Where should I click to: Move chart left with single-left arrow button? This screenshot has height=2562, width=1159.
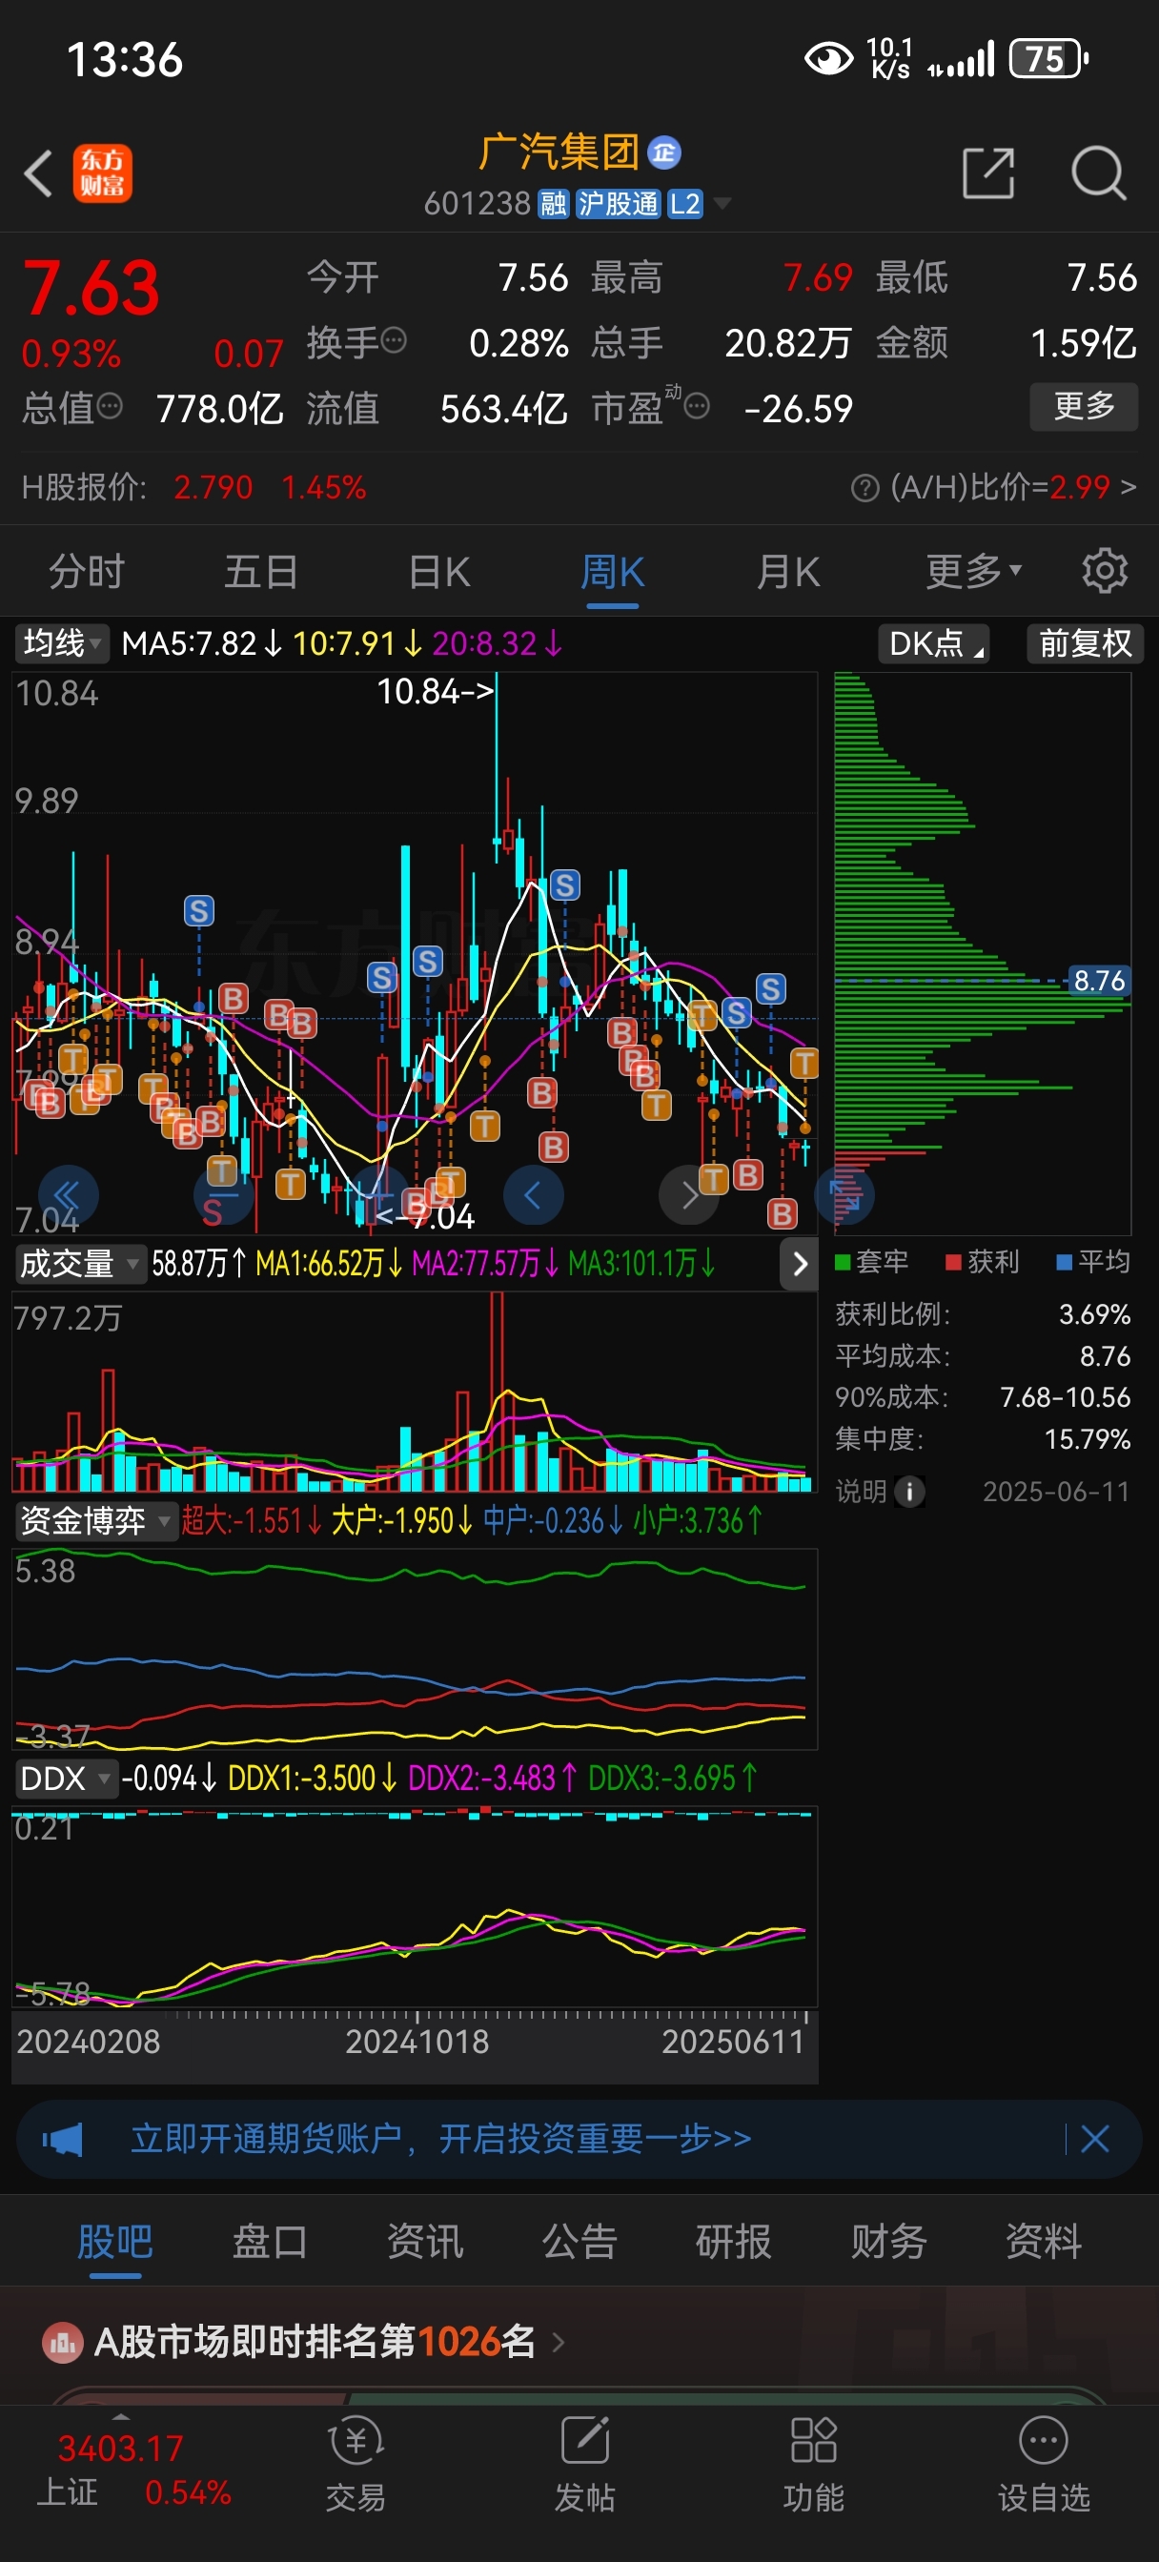(533, 1194)
